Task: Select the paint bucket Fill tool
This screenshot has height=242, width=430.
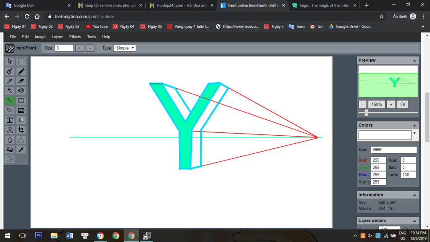Action: tap(21, 91)
